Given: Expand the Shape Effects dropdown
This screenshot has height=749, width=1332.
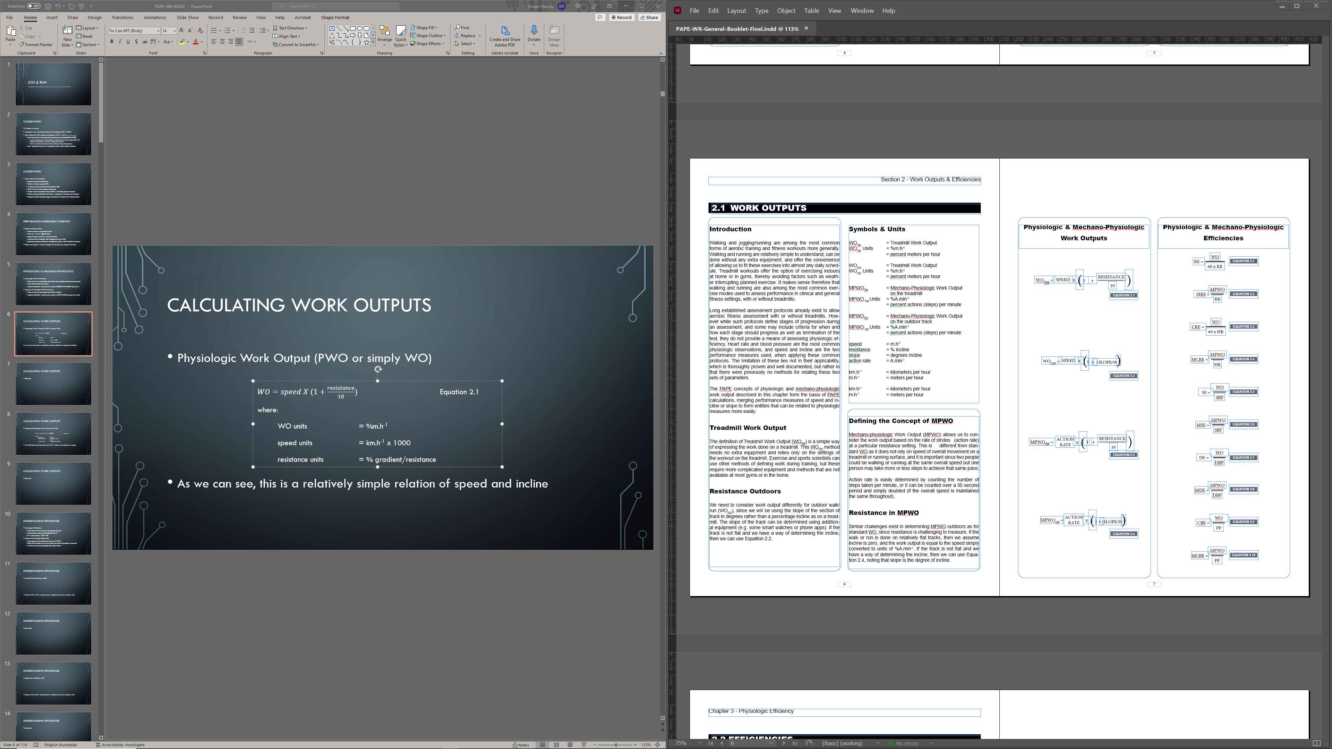Looking at the screenshot, I should [x=428, y=44].
